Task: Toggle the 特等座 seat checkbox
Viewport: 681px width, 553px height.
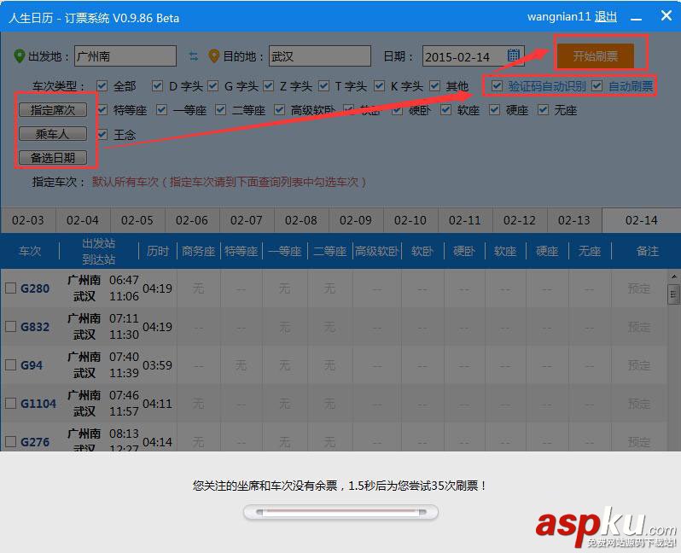Action: coord(102,110)
